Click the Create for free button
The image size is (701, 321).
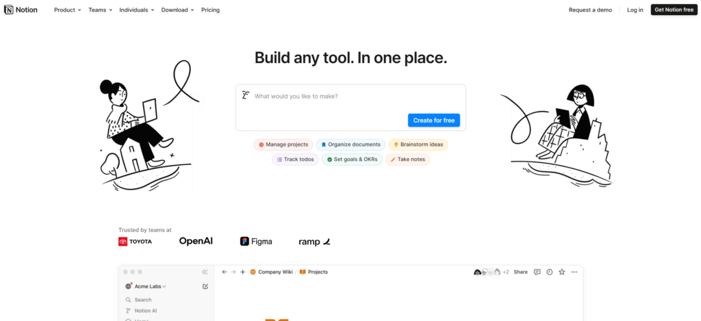pyautogui.click(x=434, y=120)
